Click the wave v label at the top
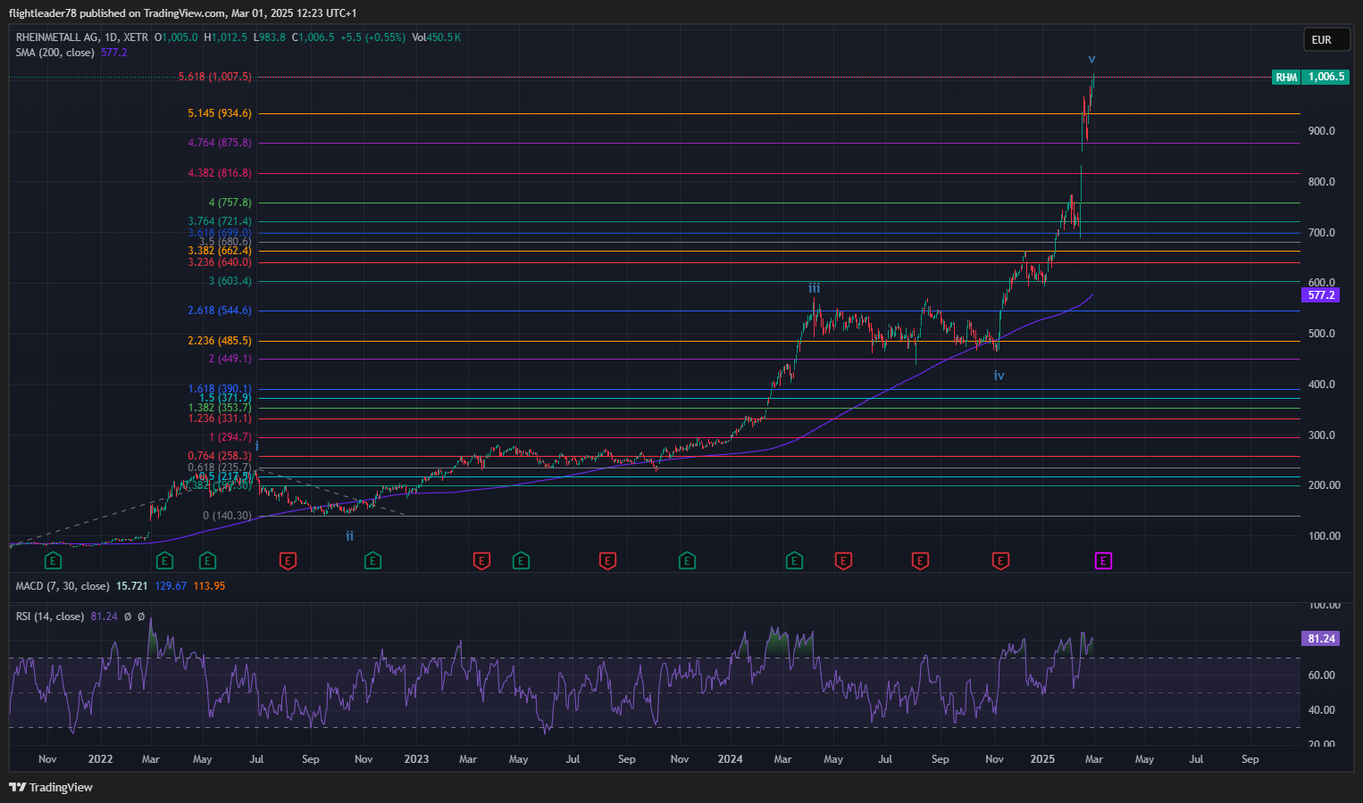The height and width of the screenshot is (803, 1363). [x=1091, y=59]
